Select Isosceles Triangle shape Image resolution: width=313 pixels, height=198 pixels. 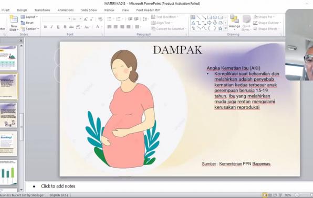tap(193, 23)
